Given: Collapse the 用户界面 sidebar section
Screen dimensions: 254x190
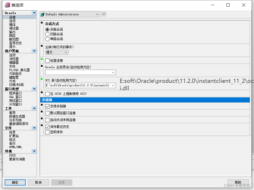Looking at the screenshot, I should click(x=34, y=50).
